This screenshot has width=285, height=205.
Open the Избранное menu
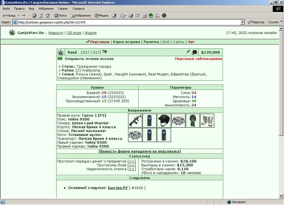pos(46,9)
